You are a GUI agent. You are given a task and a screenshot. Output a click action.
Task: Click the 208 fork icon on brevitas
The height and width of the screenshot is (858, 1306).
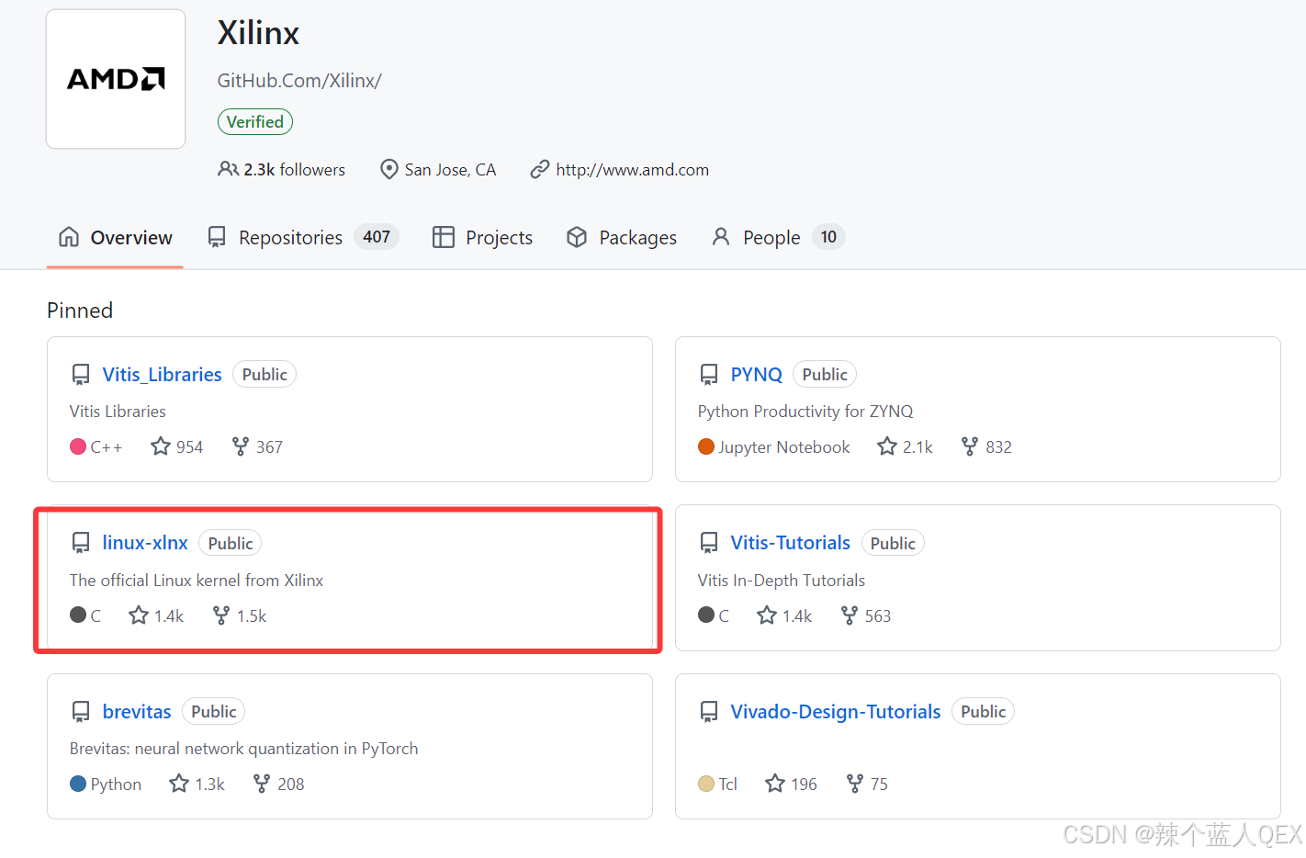coord(262,784)
